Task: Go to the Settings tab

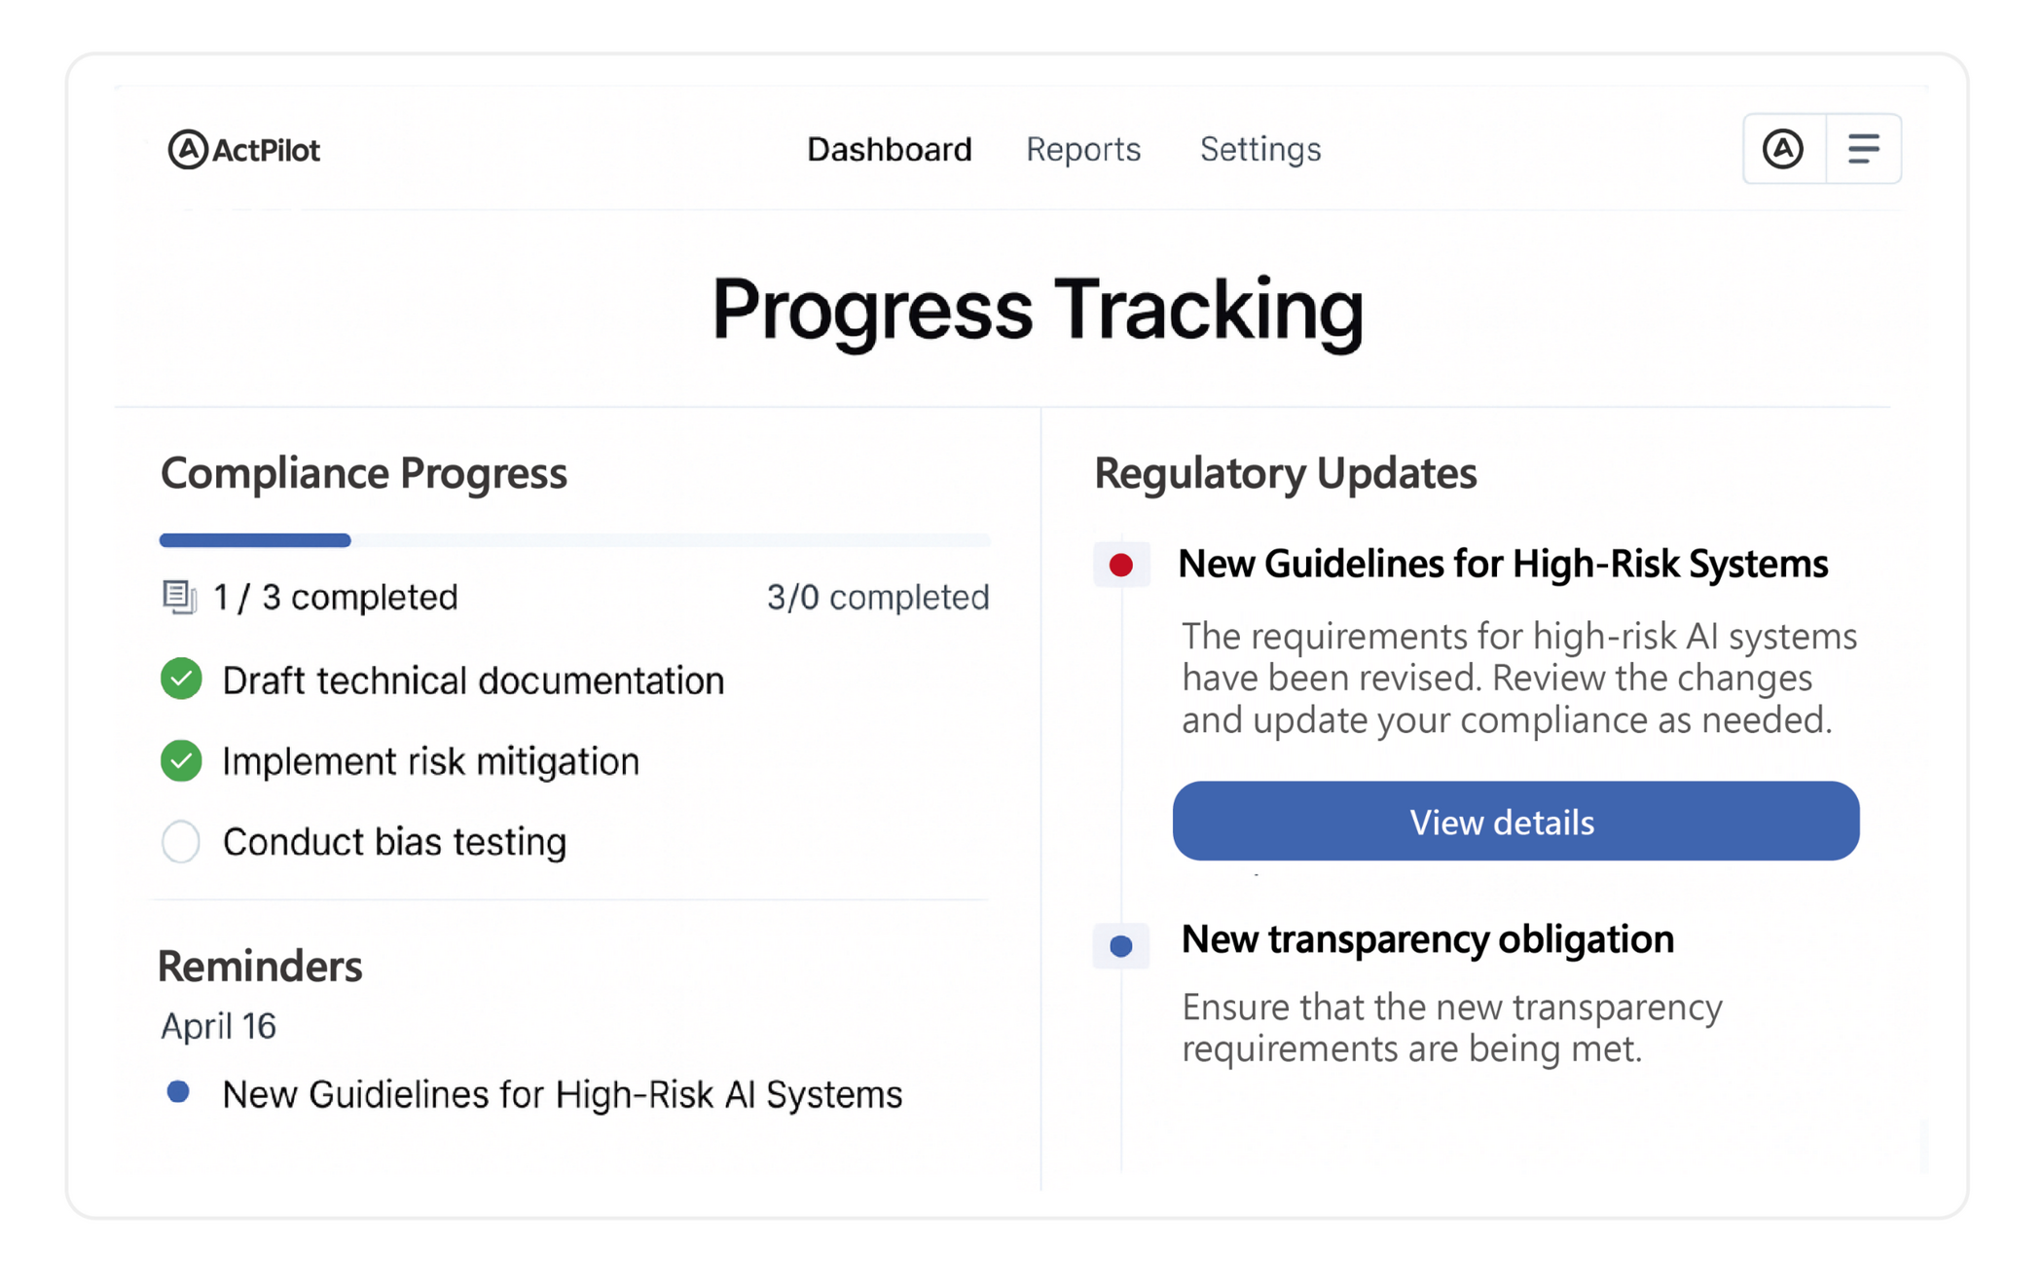Action: pos(1259,149)
